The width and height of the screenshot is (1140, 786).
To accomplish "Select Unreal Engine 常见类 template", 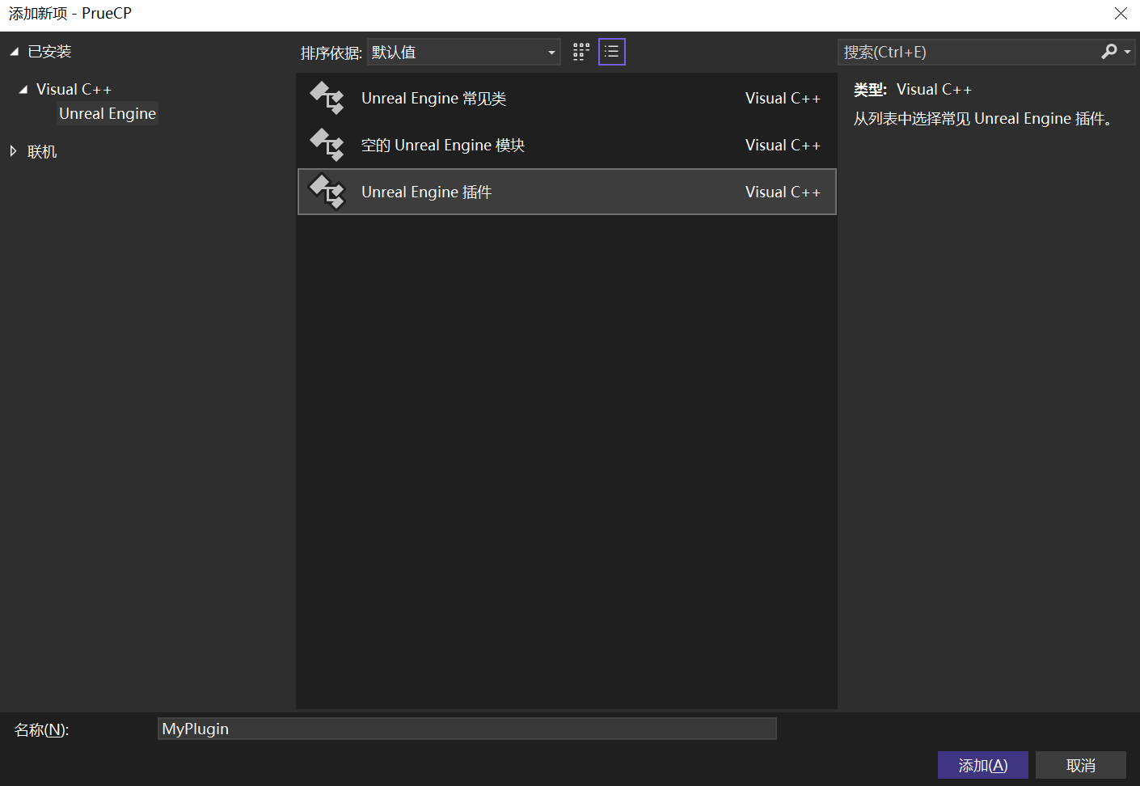I will coord(567,98).
